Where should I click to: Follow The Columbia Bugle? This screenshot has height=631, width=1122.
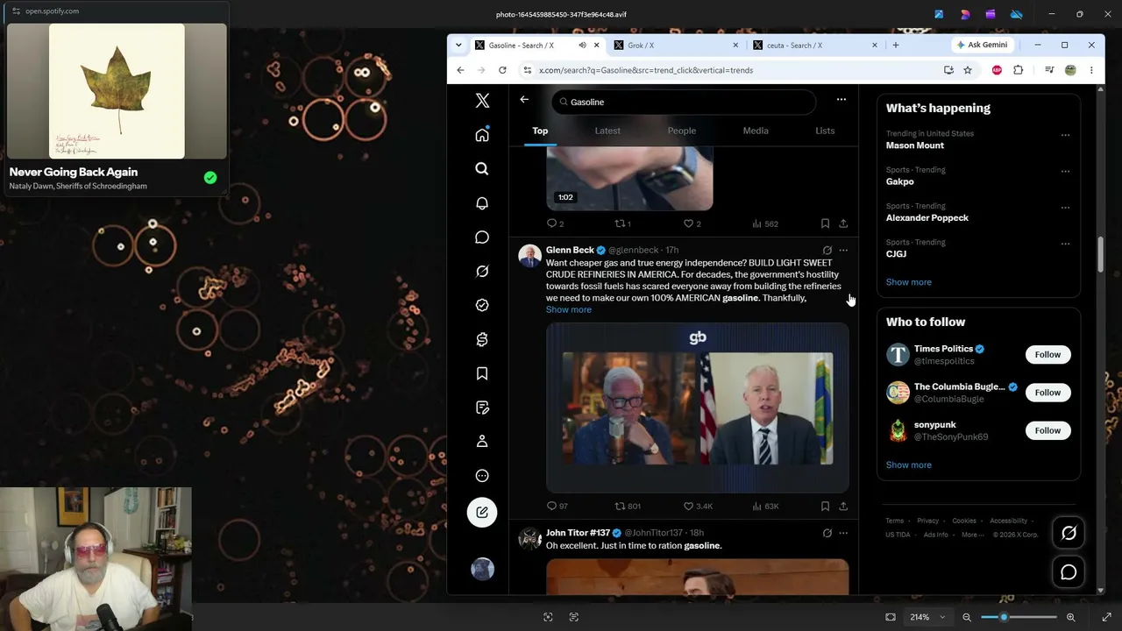(1047, 393)
